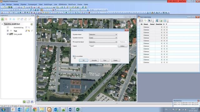Image resolution: width=200 pixels, height=112 pixels.
Task: Toggle the 'Vis resultater' checkbox
Action: (x=74, y=56)
